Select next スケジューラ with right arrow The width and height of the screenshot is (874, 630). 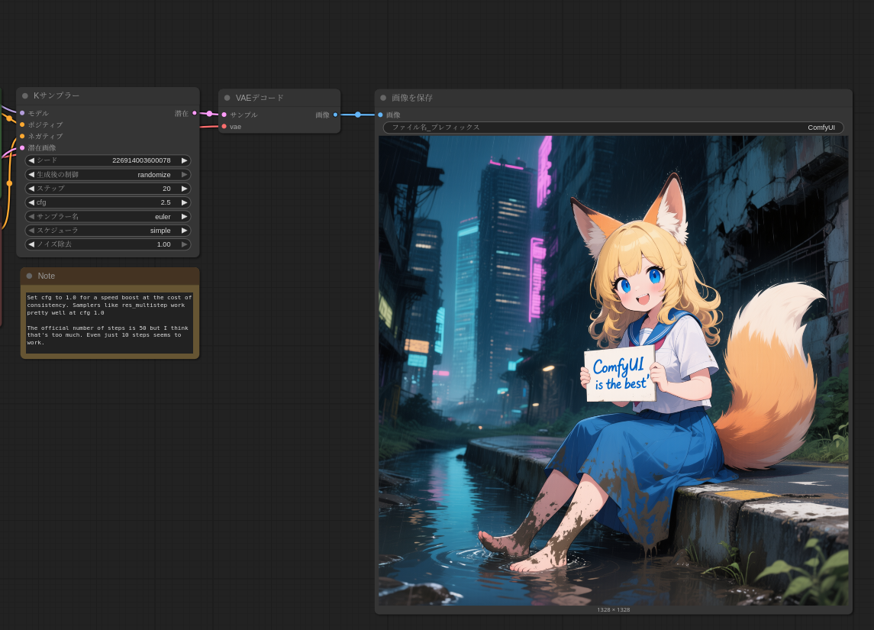(185, 231)
